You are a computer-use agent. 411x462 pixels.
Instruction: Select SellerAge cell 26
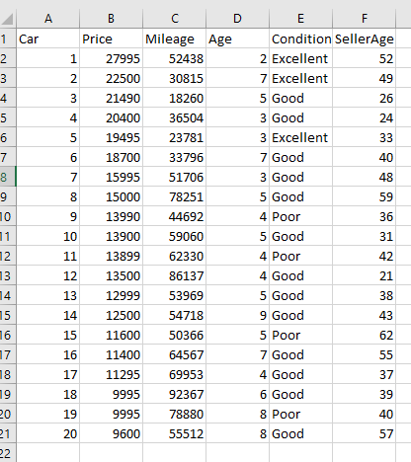click(365, 98)
